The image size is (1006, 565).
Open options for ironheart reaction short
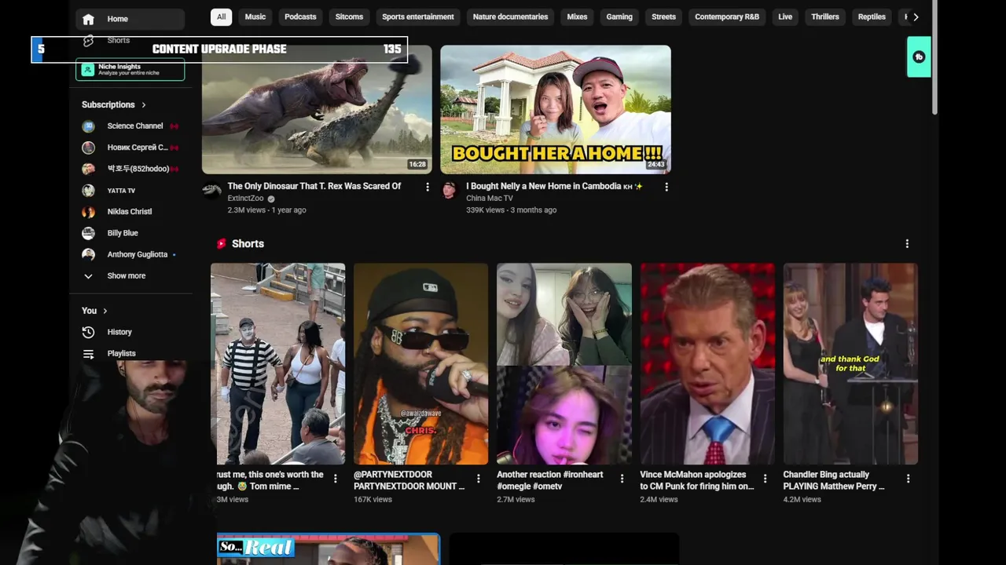[x=622, y=478]
